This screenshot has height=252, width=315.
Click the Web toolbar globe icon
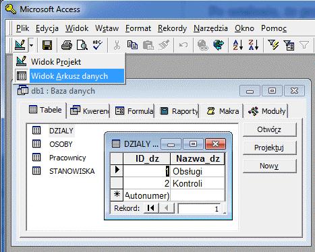pyautogui.click(x=219, y=45)
